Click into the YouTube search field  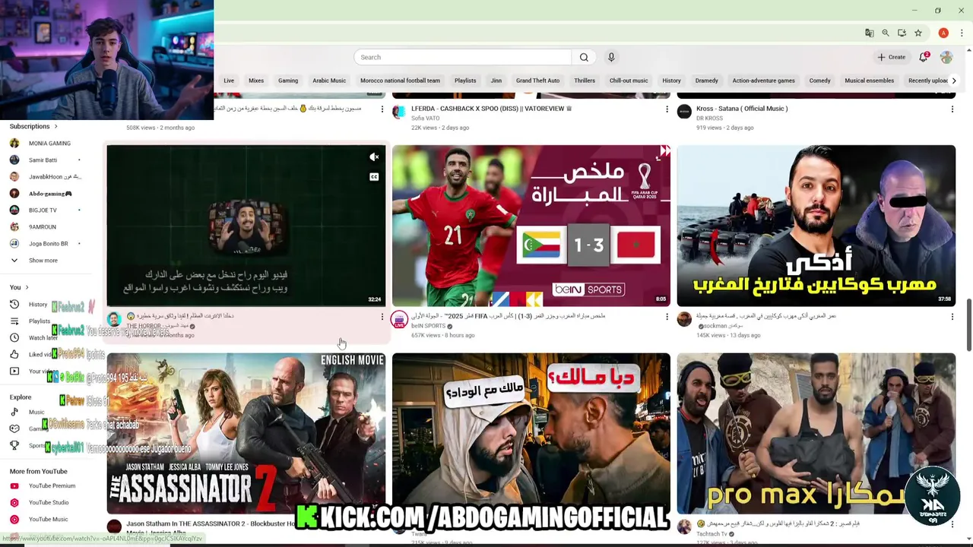462,57
